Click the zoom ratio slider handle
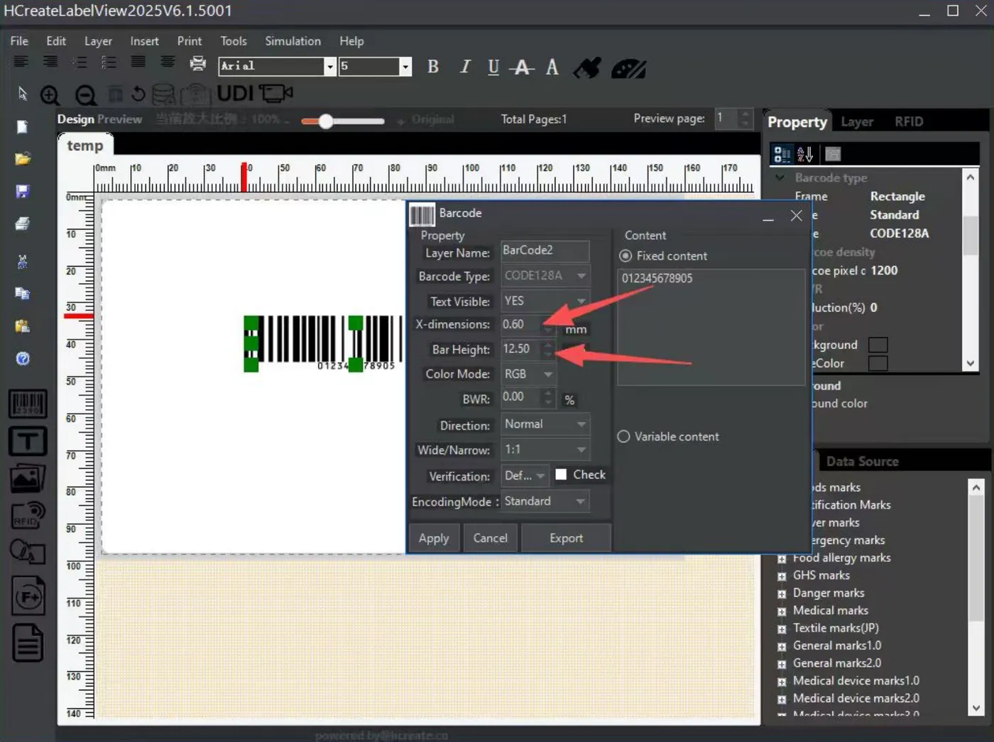 (326, 121)
